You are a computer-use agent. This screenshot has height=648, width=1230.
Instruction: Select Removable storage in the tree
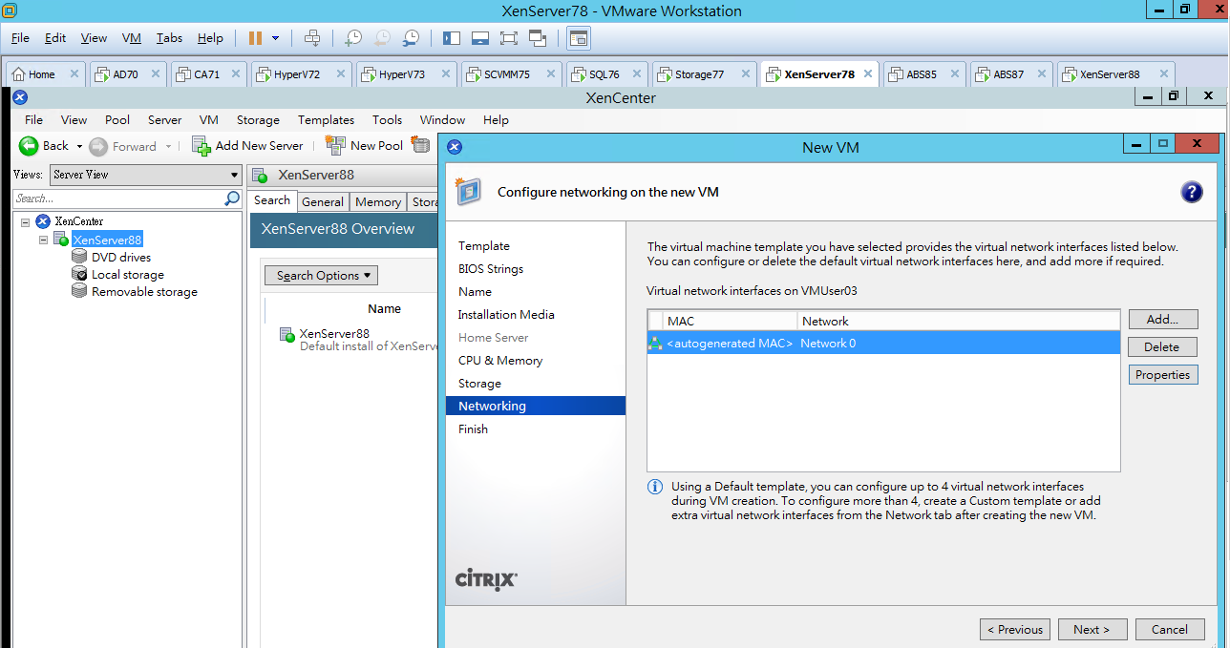(144, 292)
